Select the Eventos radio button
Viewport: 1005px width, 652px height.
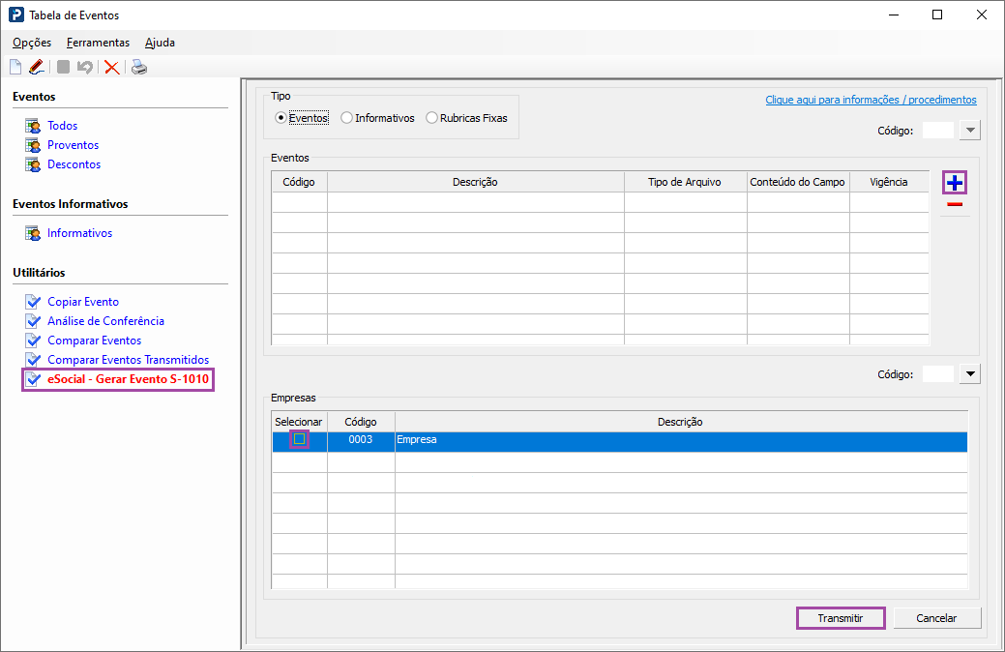[281, 118]
